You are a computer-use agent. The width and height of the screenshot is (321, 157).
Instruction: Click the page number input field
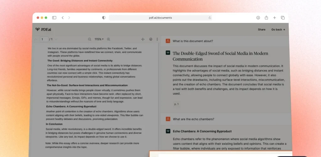coord(44,39)
